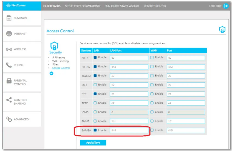This screenshot has height=151, width=232.
Task: Click the NetComm logo
Action: point(16,5)
